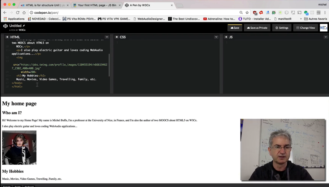The width and height of the screenshot is (329, 187).
Task: Open the Change View dropdown
Action: 306,28
